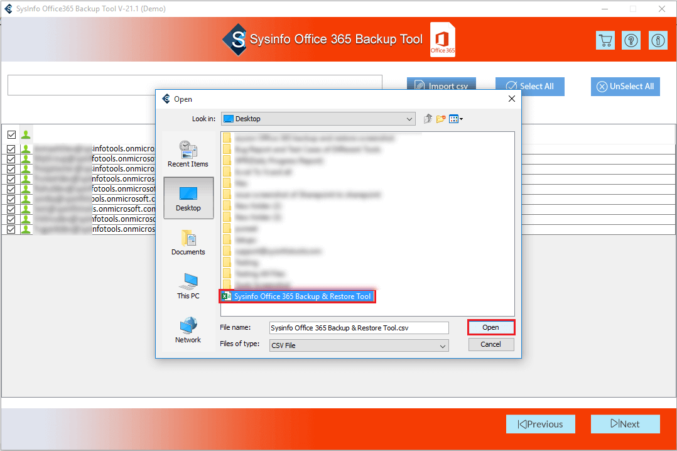Viewport: 677px width, 451px height.
Task: Open the view menu grid icon
Action: pos(455,119)
